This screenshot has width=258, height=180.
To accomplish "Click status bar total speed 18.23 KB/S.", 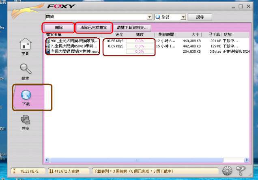I will (30, 171).
